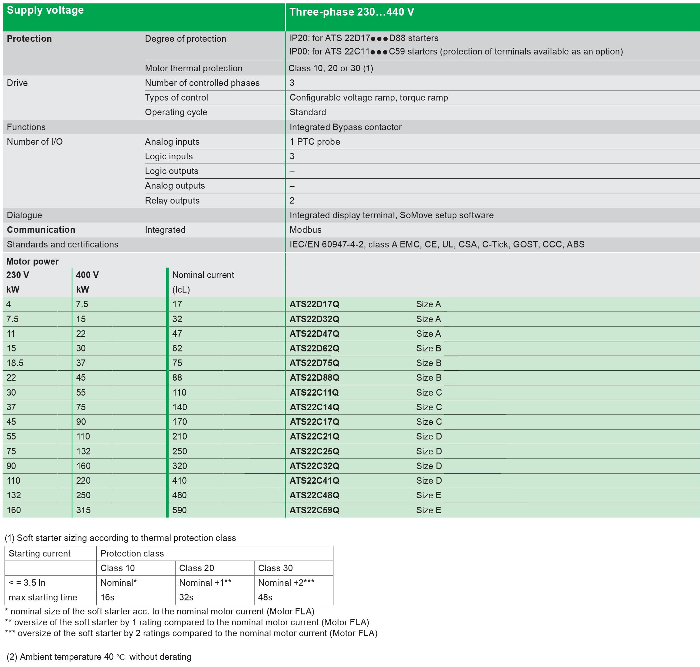Click the 'Analog outputs' label
The height and width of the screenshot is (667, 700).
pos(175,186)
